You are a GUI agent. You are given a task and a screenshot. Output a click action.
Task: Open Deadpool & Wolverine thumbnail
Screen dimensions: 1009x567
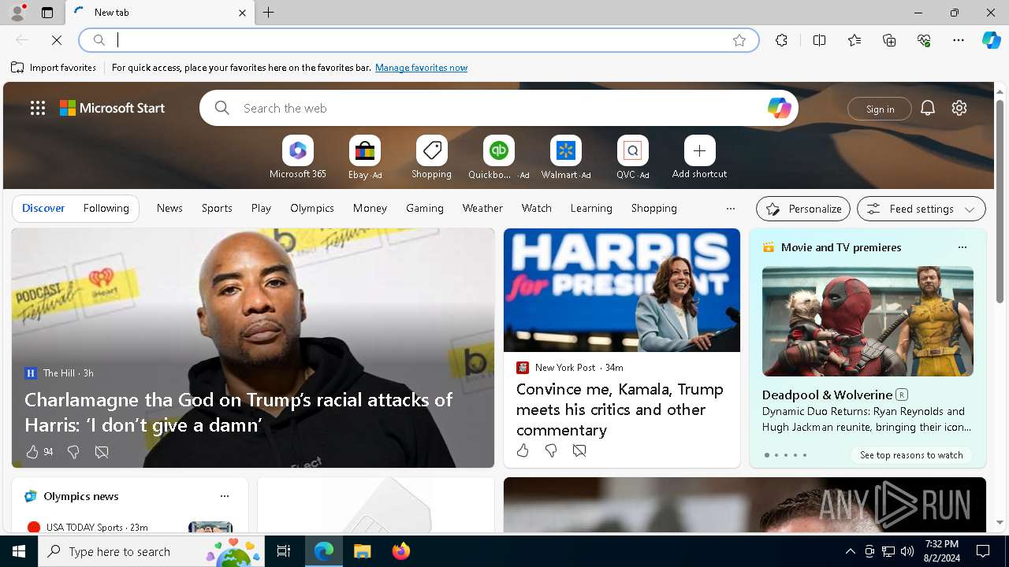[867, 321]
